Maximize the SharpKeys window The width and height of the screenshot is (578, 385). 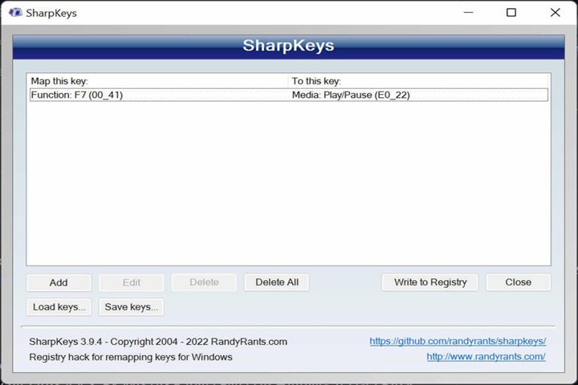click(x=511, y=13)
